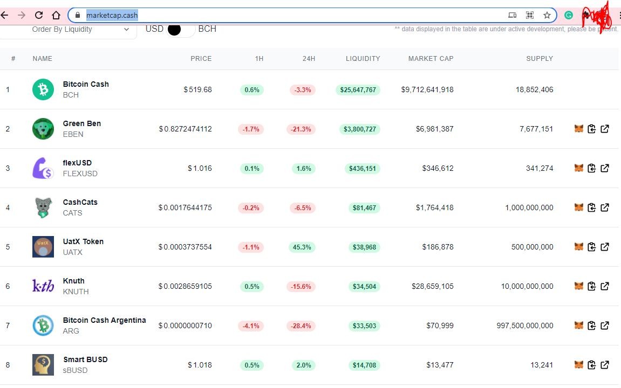Image resolution: width=621 pixels, height=388 pixels.
Task: Click the UatX Token 24H 45.3% badge
Action: (x=302, y=247)
